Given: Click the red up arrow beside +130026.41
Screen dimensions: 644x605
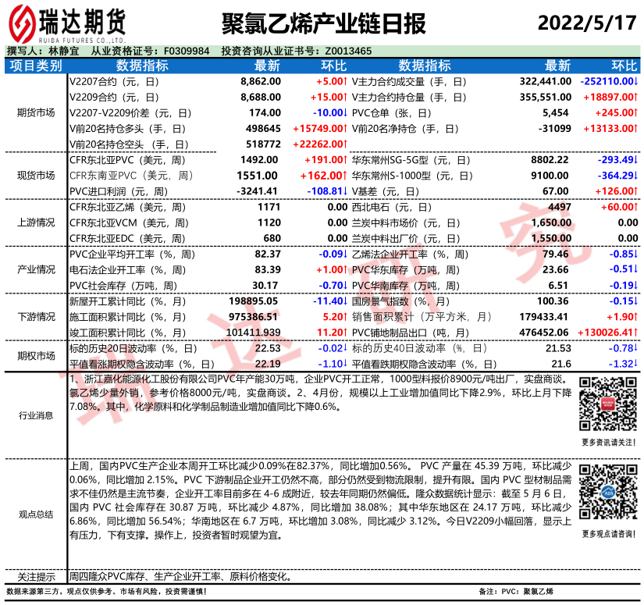Looking at the screenshot, I should pos(636,332).
